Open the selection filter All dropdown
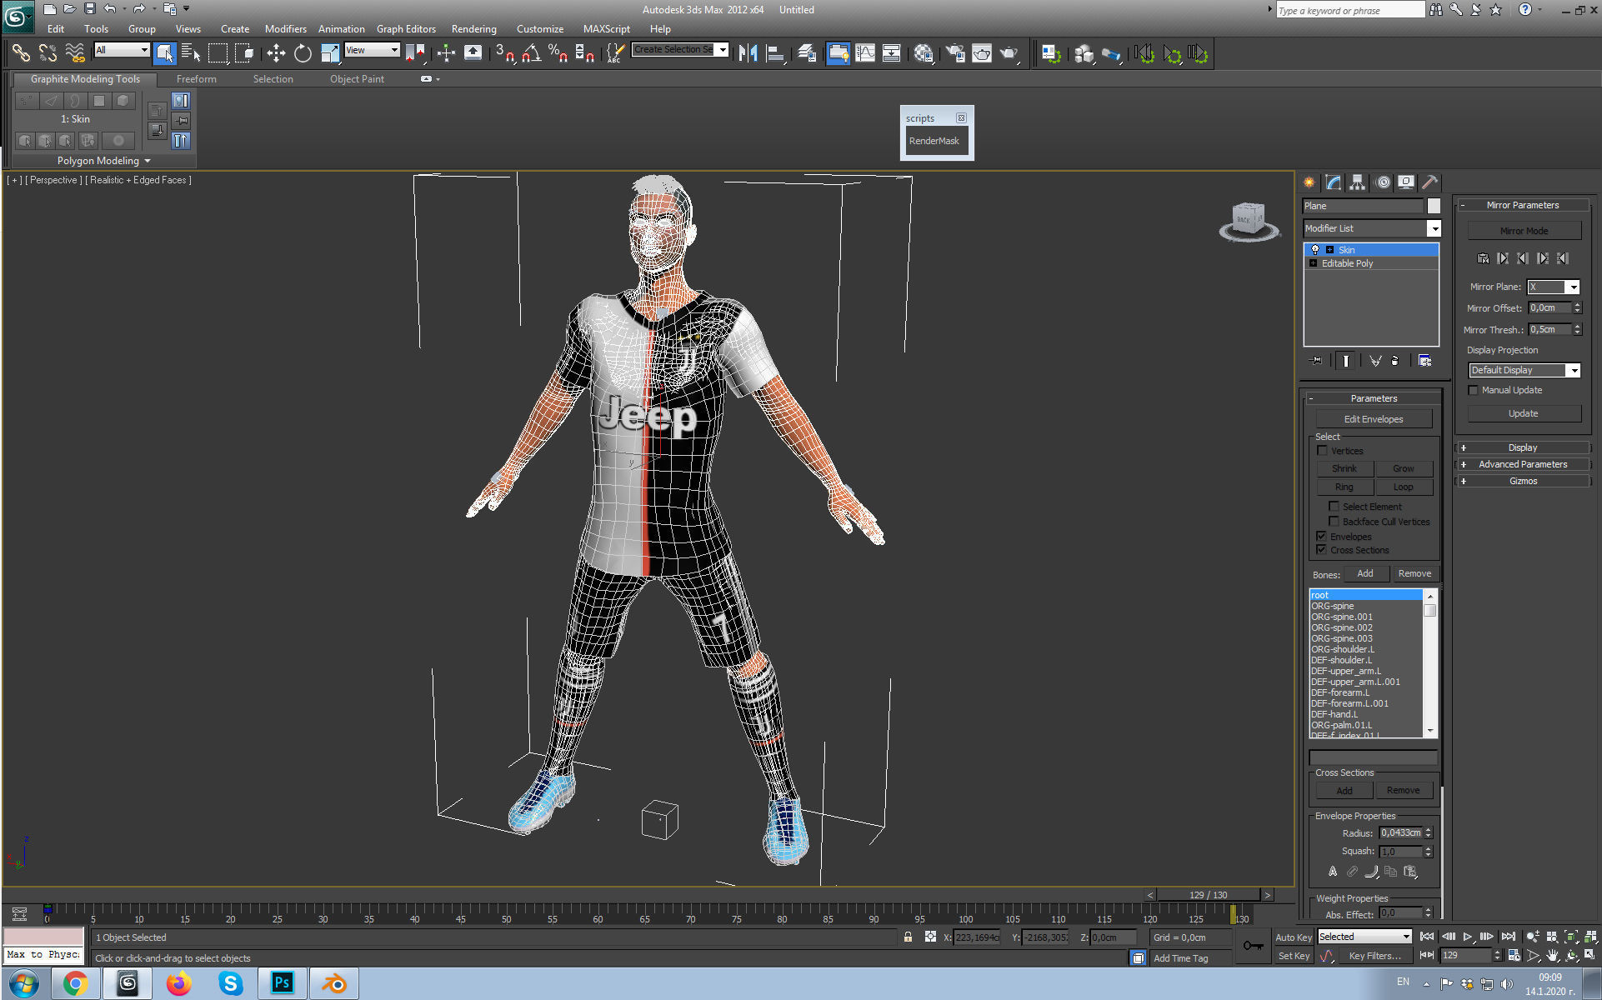This screenshot has width=1602, height=1000. point(122,50)
